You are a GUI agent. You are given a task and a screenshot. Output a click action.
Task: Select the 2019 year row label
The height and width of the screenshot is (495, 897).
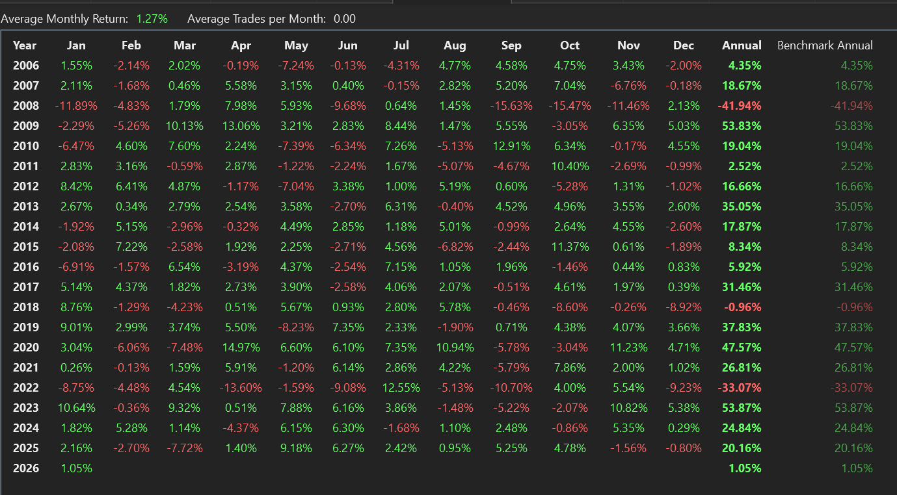26,327
